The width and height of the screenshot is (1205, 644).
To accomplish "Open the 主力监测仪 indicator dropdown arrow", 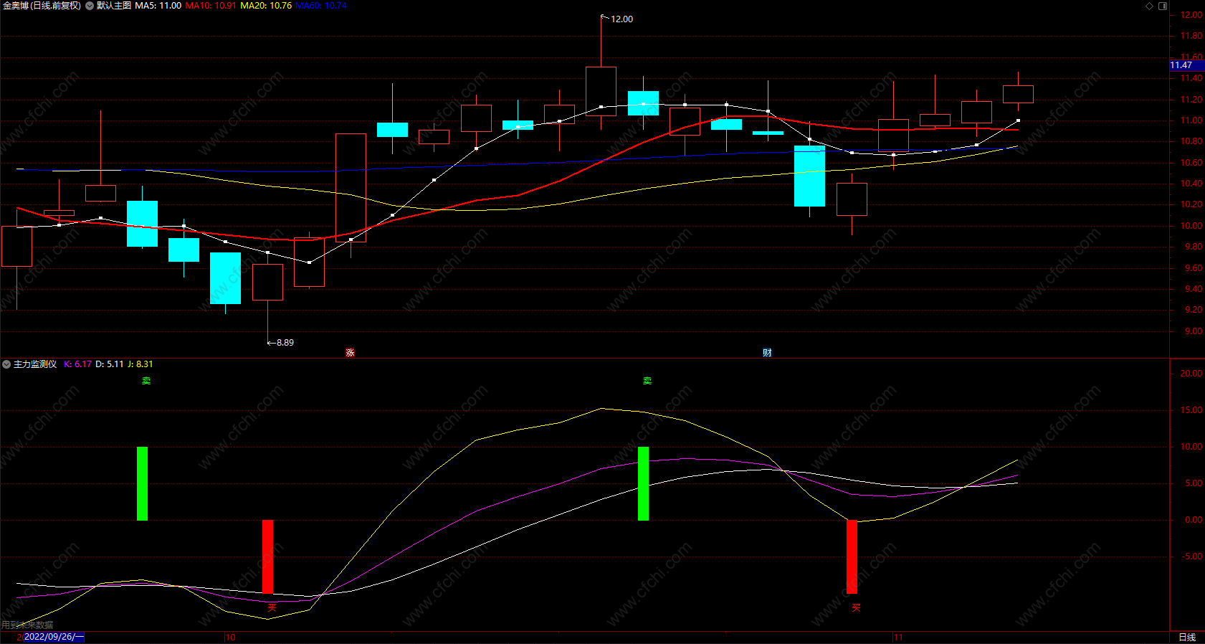I will click(x=6, y=364).
